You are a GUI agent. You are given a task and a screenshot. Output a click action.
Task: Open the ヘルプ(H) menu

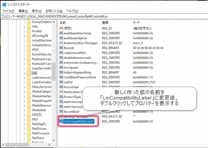click(72, 11)
